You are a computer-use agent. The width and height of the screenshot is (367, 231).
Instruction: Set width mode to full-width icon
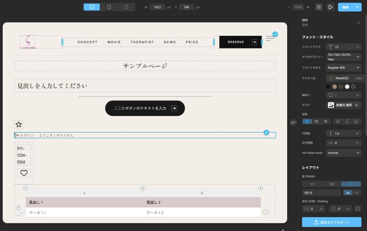351,184
